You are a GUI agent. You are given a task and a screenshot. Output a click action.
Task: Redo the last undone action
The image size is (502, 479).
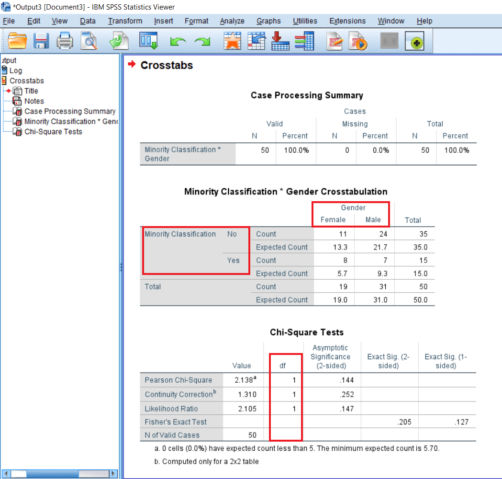click(x=202, y=41)
